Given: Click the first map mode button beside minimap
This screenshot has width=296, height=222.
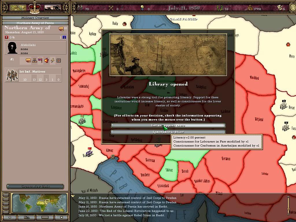Looking at the screenshot, I should (x=5, y=195).
